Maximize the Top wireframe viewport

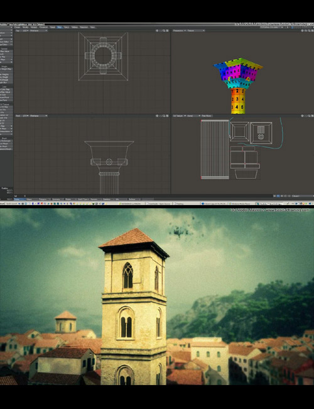167,31
